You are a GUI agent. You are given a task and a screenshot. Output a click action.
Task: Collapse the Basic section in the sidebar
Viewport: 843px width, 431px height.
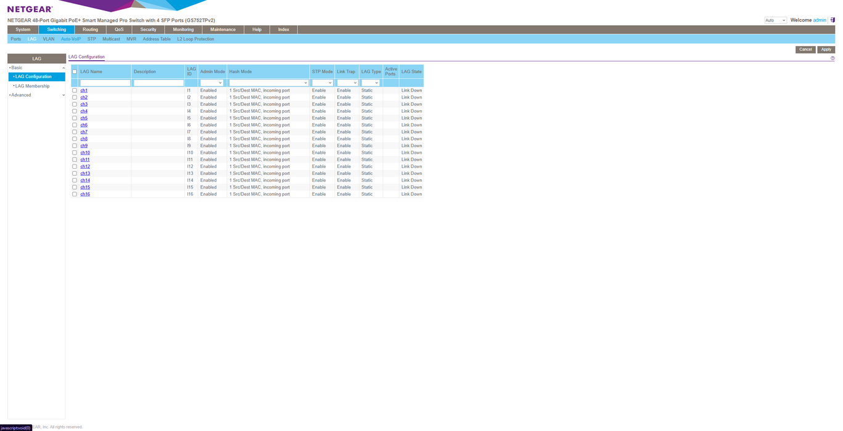(36, 68)
